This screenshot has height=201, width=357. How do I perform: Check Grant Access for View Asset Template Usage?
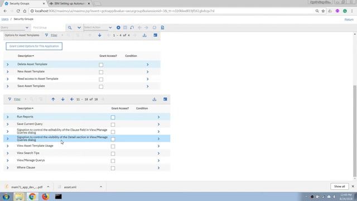(x=113, y=146)
